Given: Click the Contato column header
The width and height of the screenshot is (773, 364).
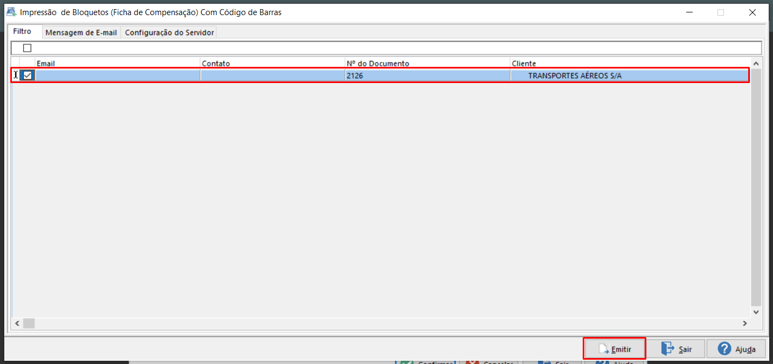Looking at the screenshot, I should click(273, 63).
